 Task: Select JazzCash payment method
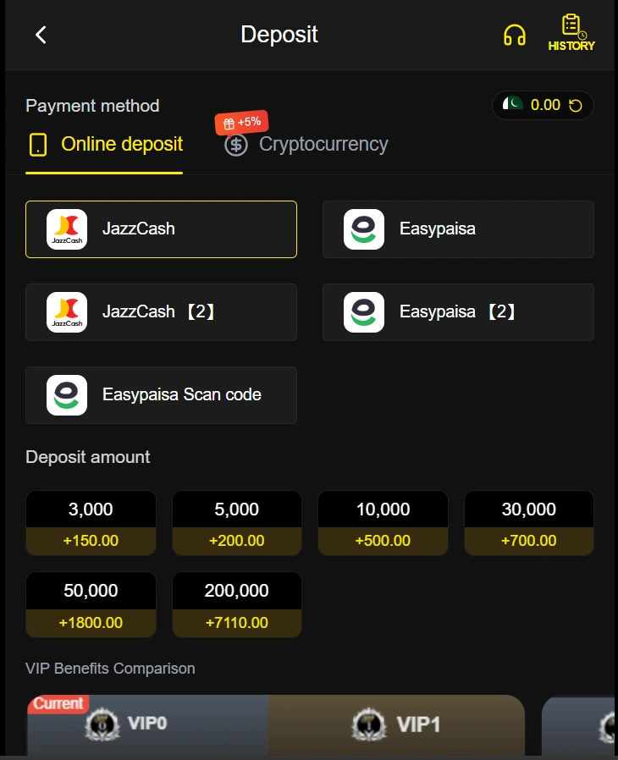coord(161,229)
